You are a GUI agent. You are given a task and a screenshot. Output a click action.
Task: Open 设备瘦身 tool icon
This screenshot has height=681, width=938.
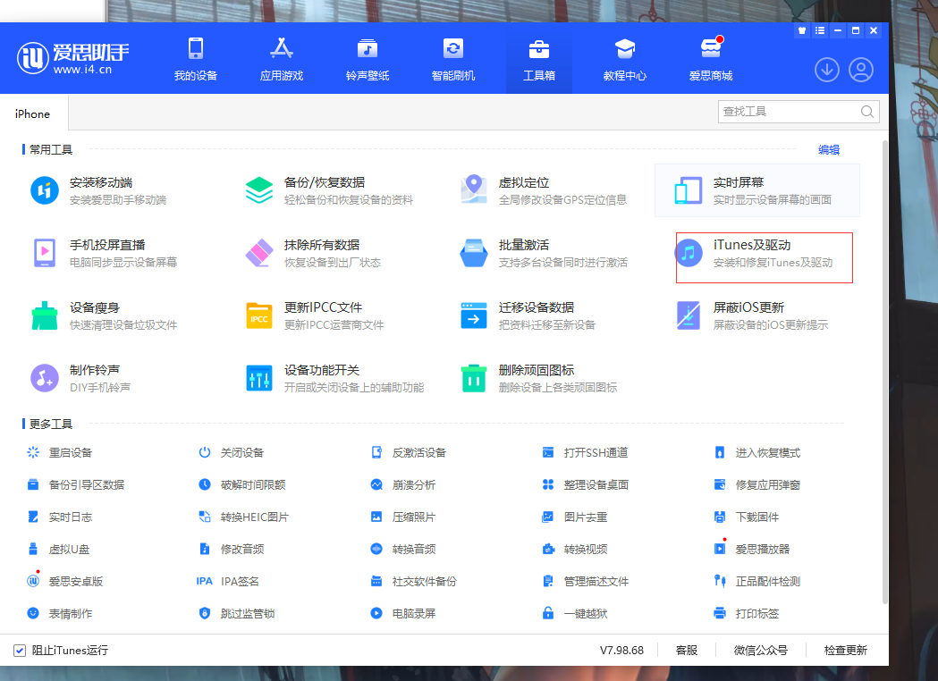pos(45,315)
